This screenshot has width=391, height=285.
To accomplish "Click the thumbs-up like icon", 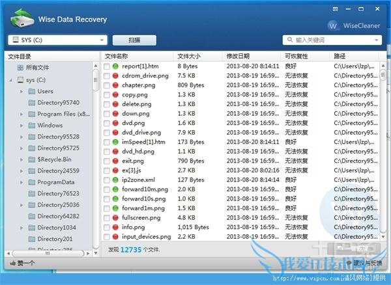I will (x=13, y=263).
